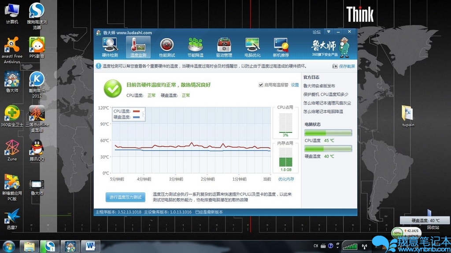Select the 酷狗音乐 2012 desktop shortcut
The height and width of the screenshot is (253, 451).
tap(37, 85)
